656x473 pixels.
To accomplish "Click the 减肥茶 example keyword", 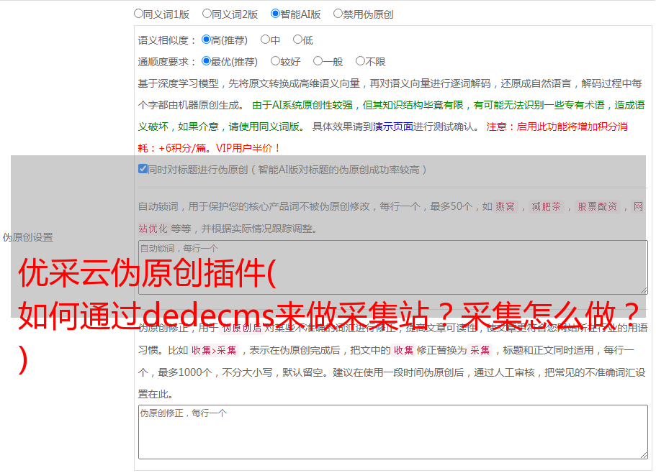I will tap(546, 206).
